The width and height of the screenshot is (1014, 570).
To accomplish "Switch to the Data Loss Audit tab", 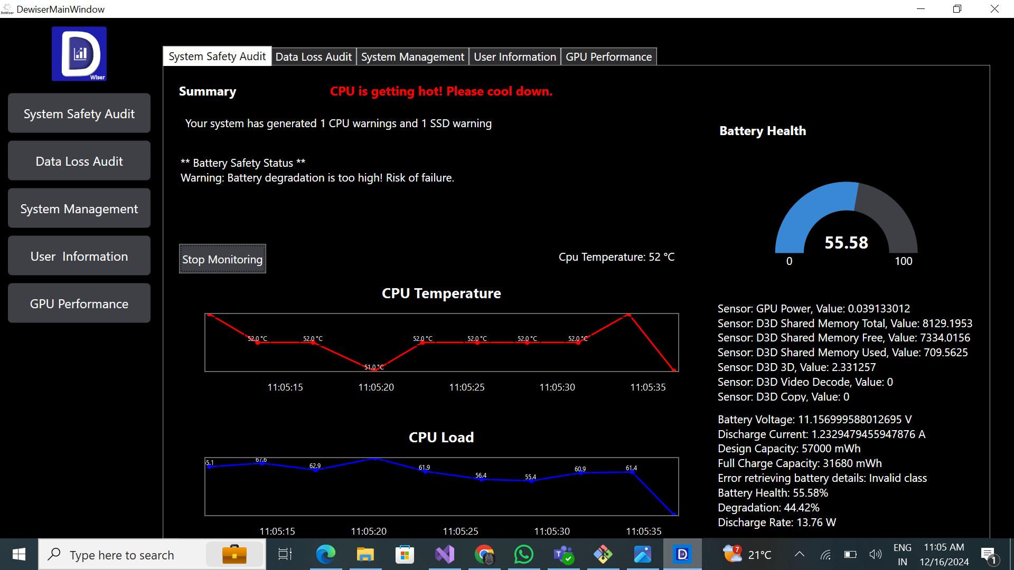I will (x=313, y=57).
